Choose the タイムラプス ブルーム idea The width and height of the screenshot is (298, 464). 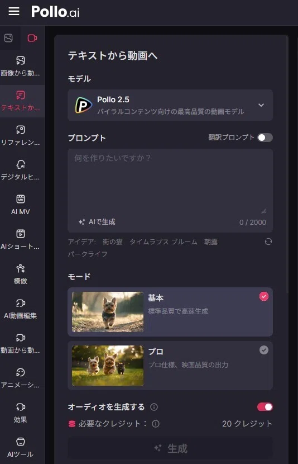164,242
